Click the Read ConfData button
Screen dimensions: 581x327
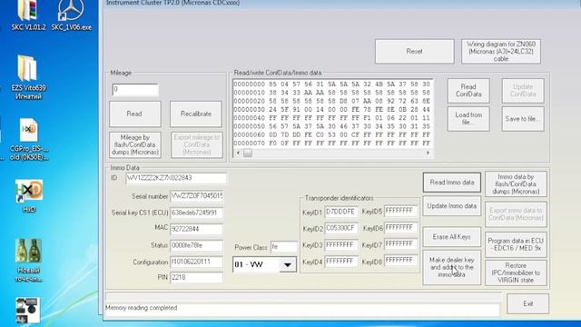click(468, 91)
